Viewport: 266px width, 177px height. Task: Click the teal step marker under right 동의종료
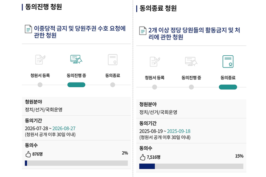click(x=228, y=87)
